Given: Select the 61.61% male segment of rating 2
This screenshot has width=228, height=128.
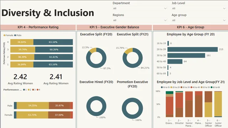Looking at the screenshot, I should (x=53, y=57).
